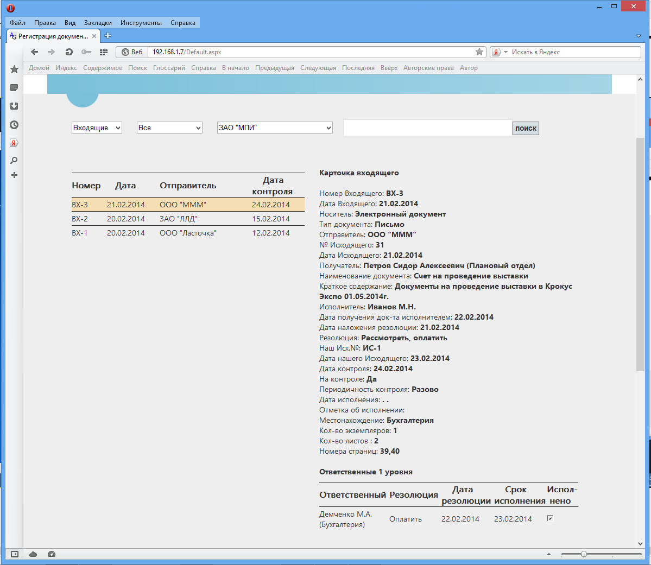Toggle the panel icon in status bar
Image resolution: width=651 pixels, height=565 pixels.
point(15,554)
